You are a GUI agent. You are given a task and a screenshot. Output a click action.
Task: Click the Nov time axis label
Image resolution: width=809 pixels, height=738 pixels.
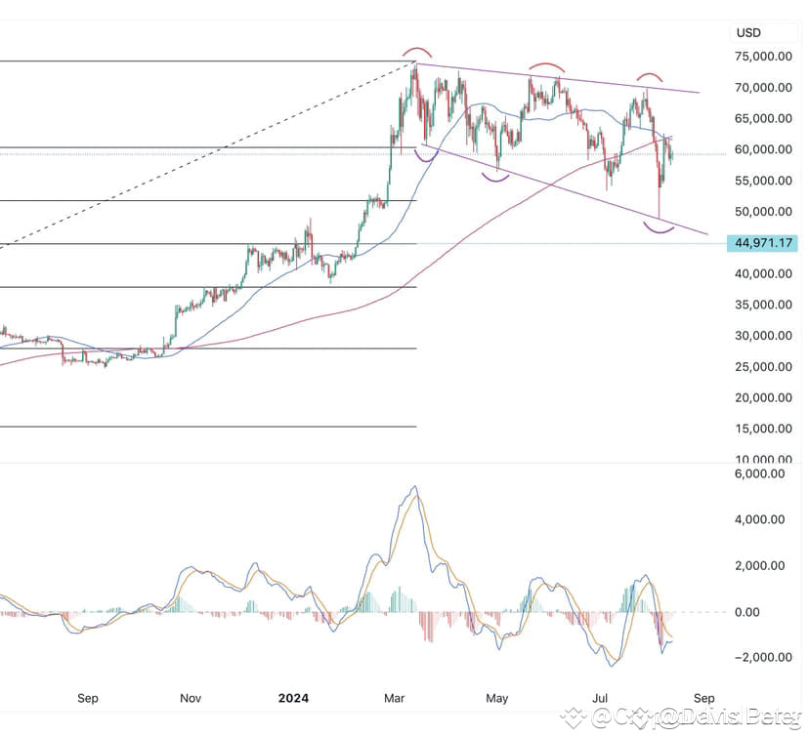[191, 698]
